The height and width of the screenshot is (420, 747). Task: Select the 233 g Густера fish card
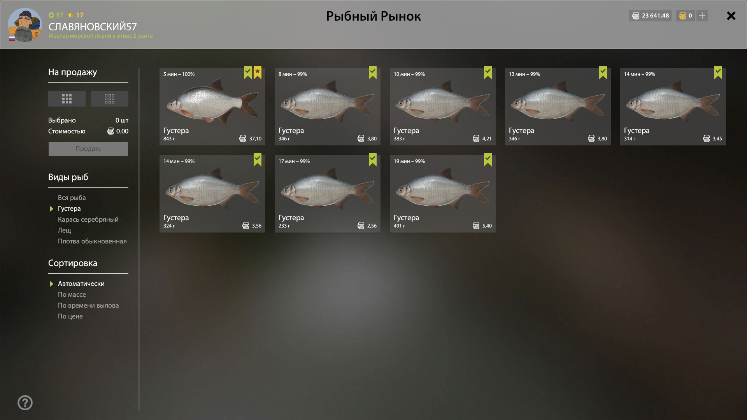tap(328, 194)
